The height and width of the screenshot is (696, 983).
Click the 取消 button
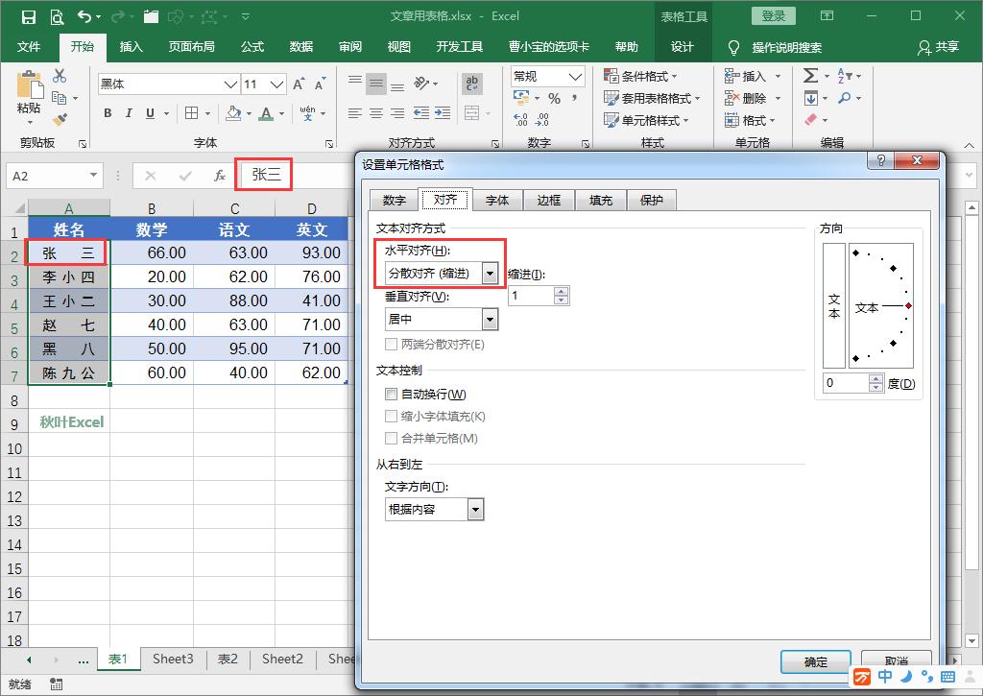pyautogui.click(x=897, y=662)
